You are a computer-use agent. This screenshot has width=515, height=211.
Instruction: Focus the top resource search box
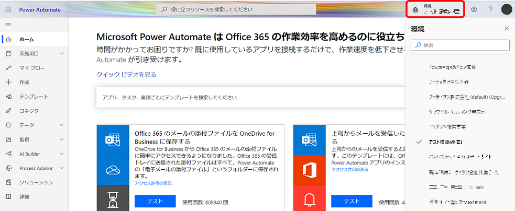point(236,9)
